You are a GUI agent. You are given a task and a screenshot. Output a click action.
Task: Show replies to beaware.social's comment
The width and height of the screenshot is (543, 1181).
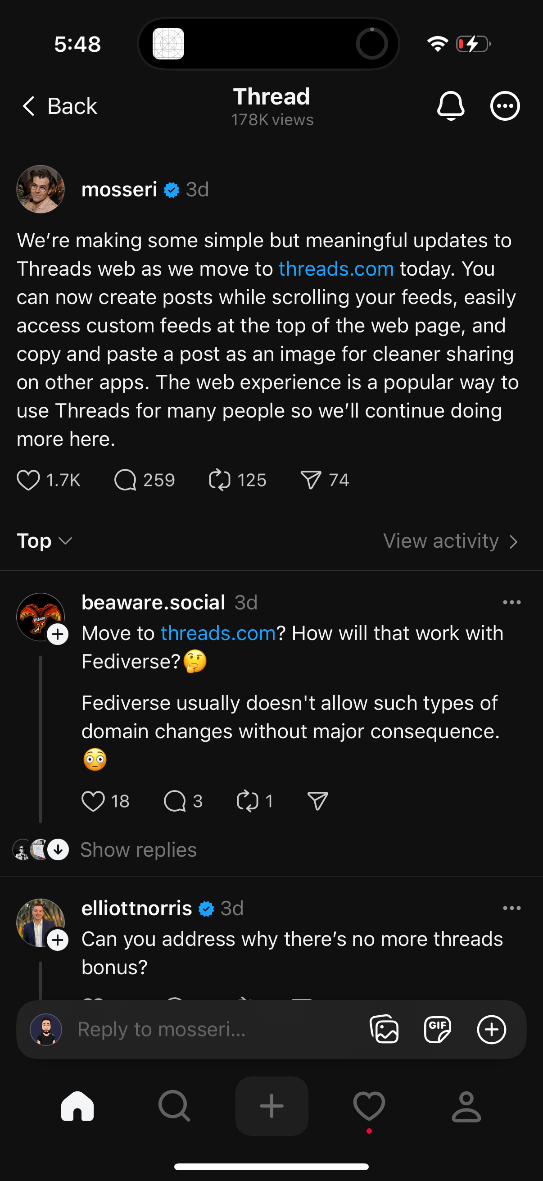138,849
